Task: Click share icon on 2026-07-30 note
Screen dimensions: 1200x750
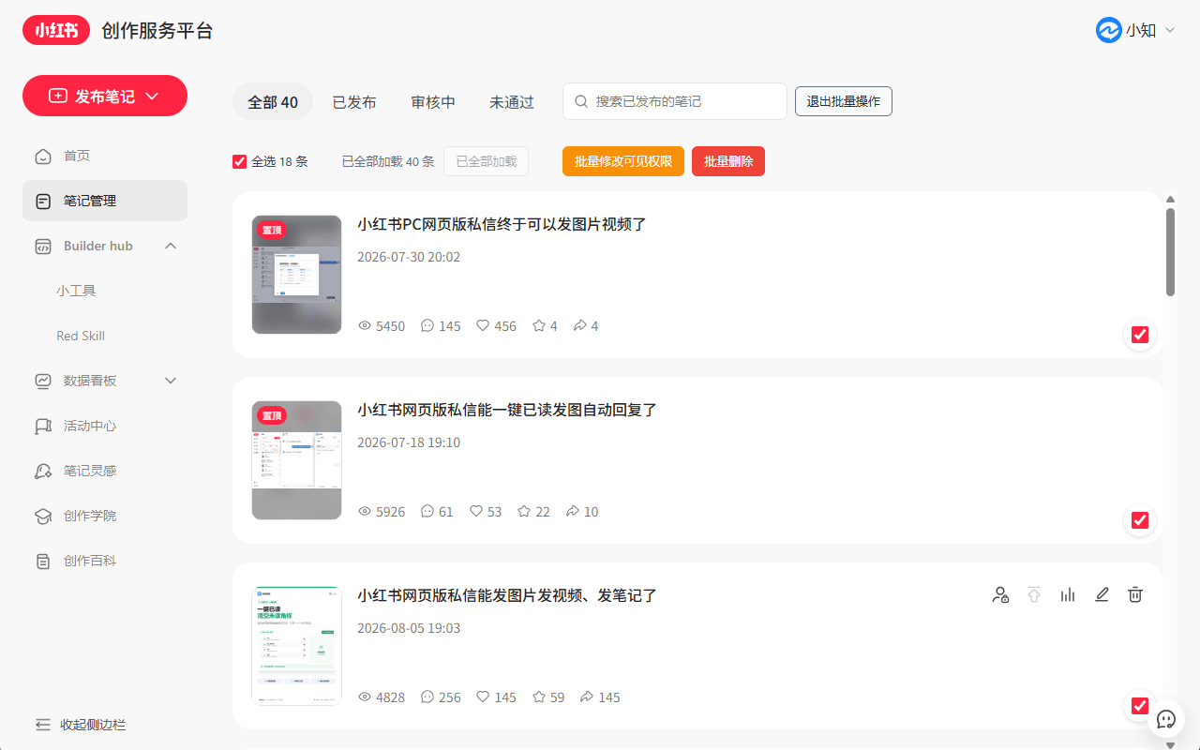Action: pyautogui.click(x=580, y=326)
